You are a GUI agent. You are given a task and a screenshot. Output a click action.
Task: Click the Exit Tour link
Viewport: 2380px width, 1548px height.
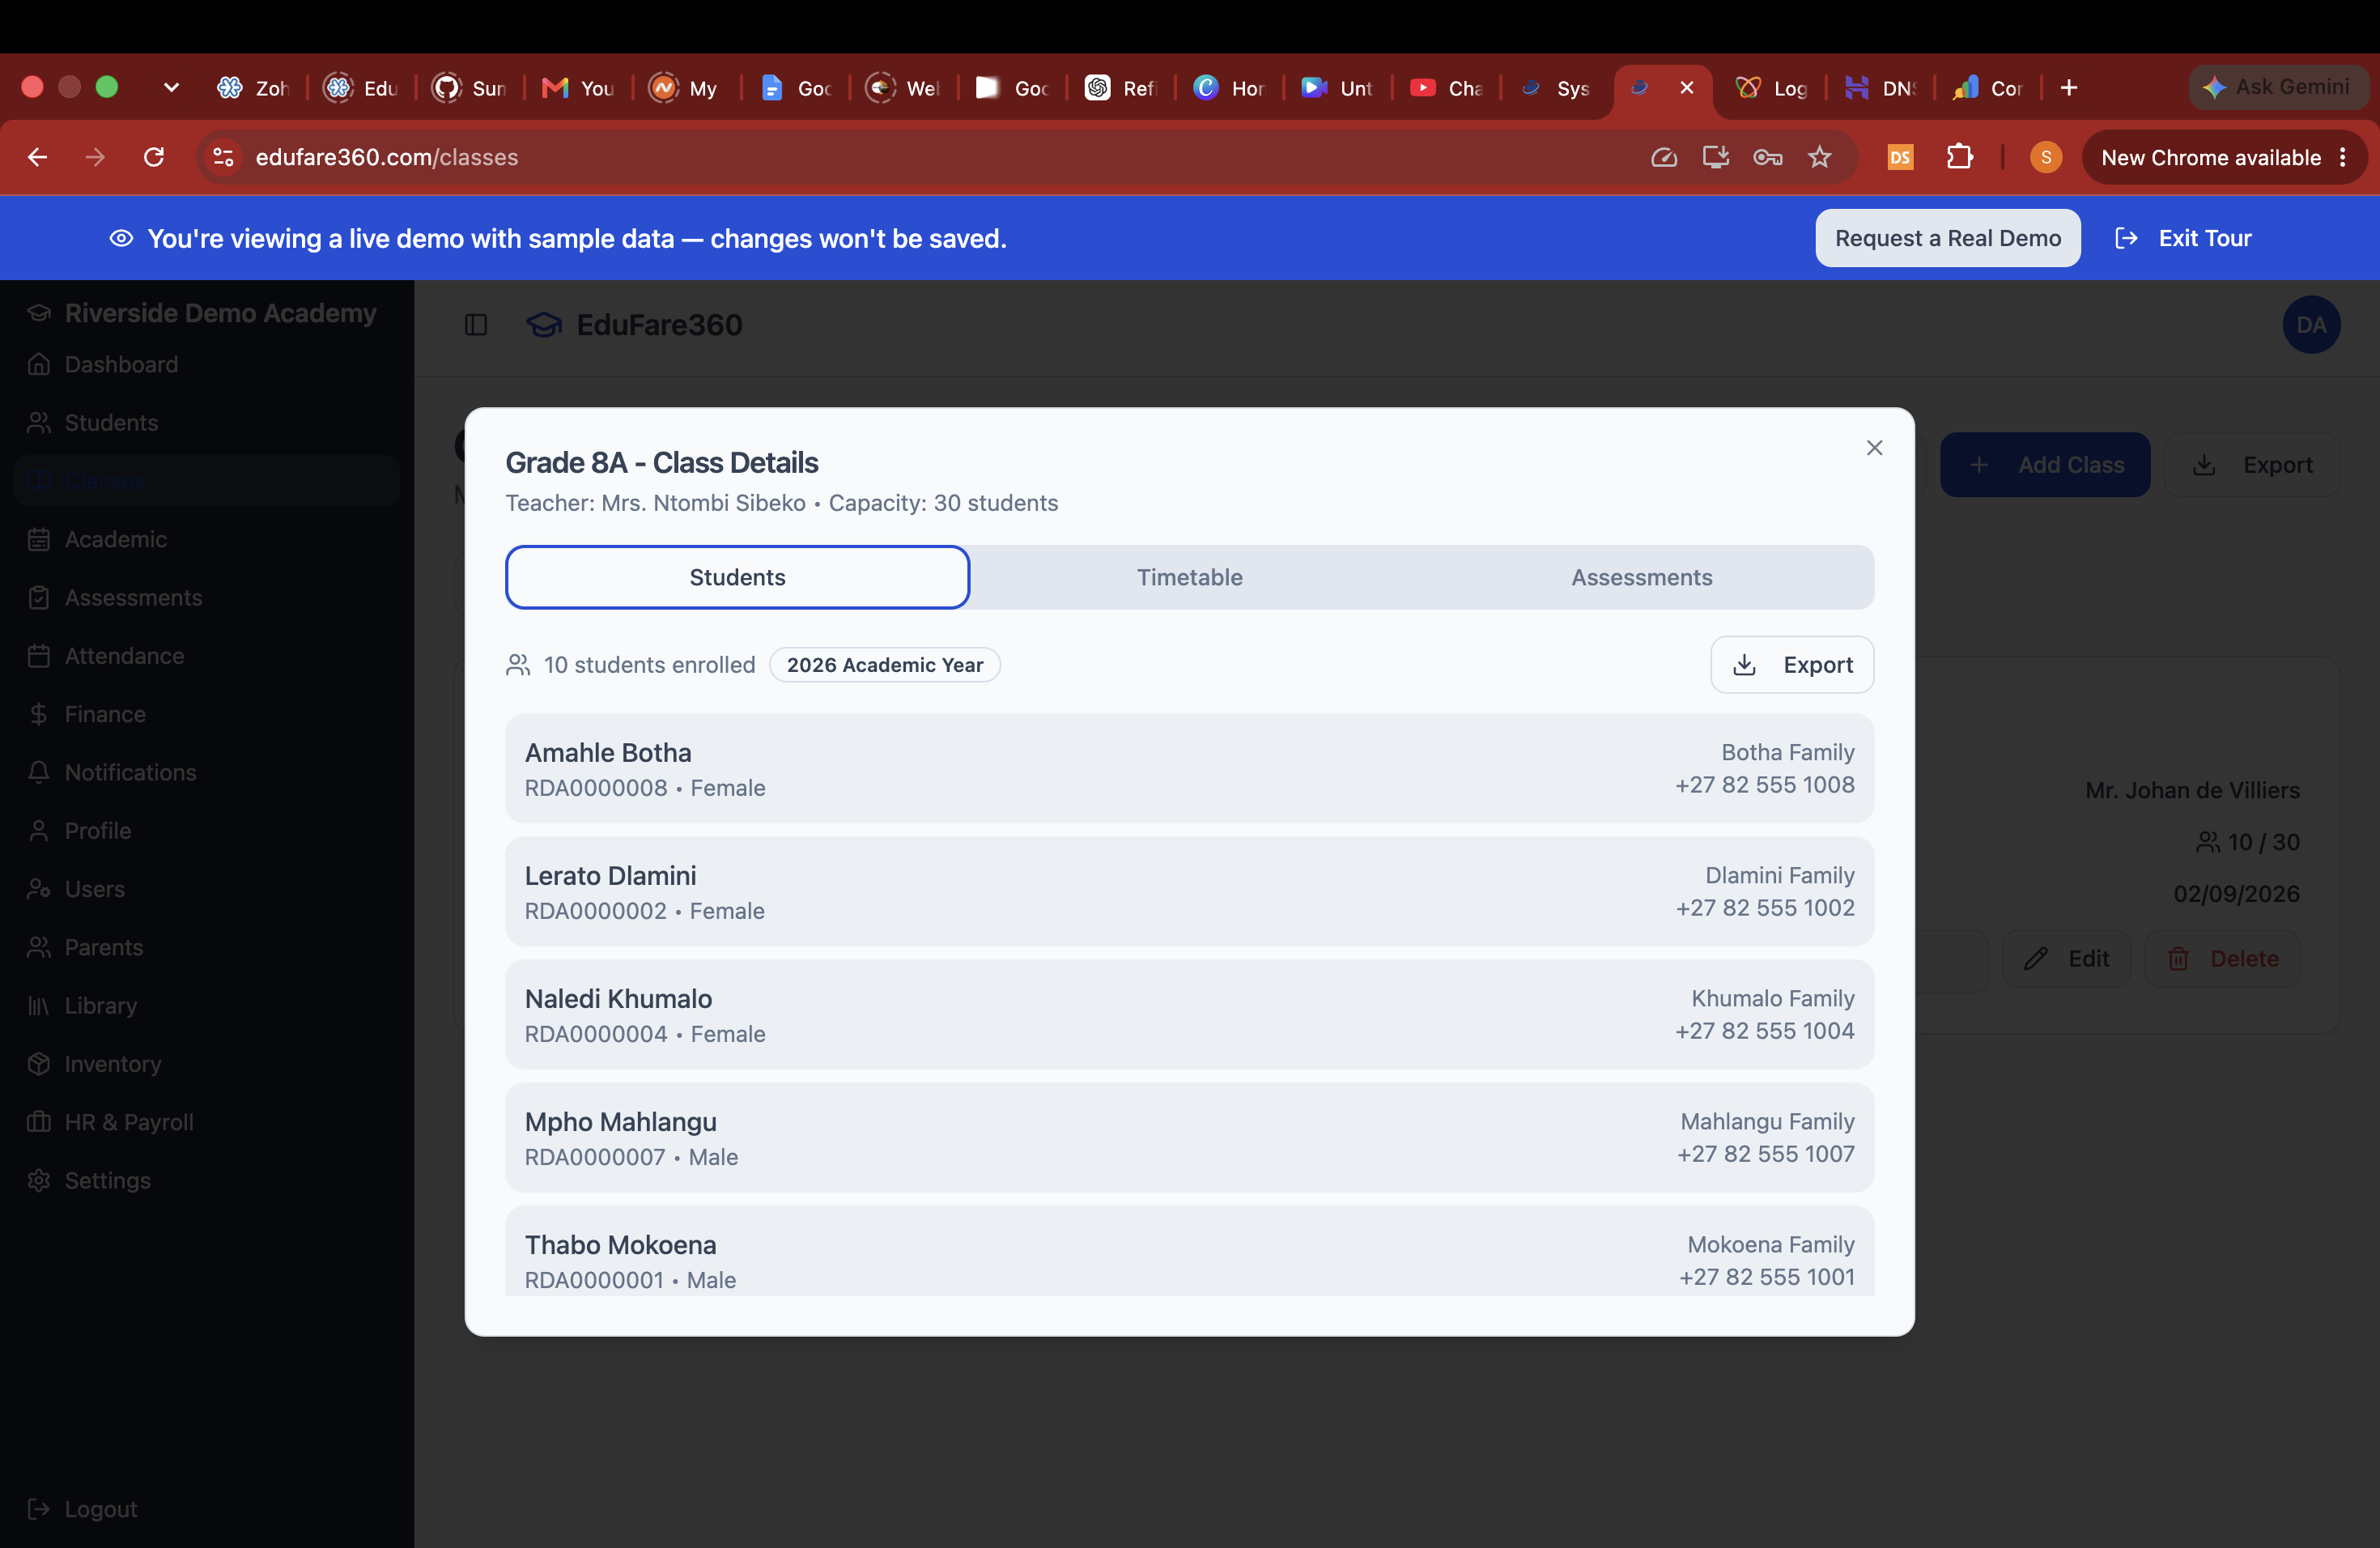(2183, 238)
